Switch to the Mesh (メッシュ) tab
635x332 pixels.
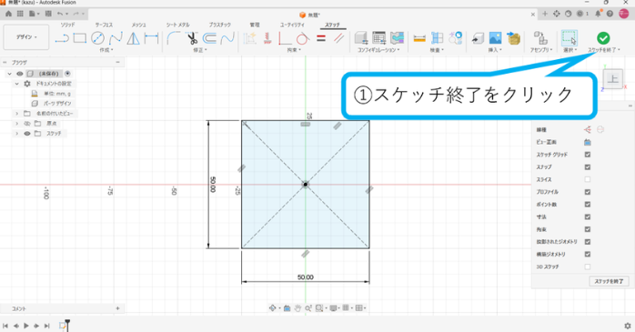(138, 25)
